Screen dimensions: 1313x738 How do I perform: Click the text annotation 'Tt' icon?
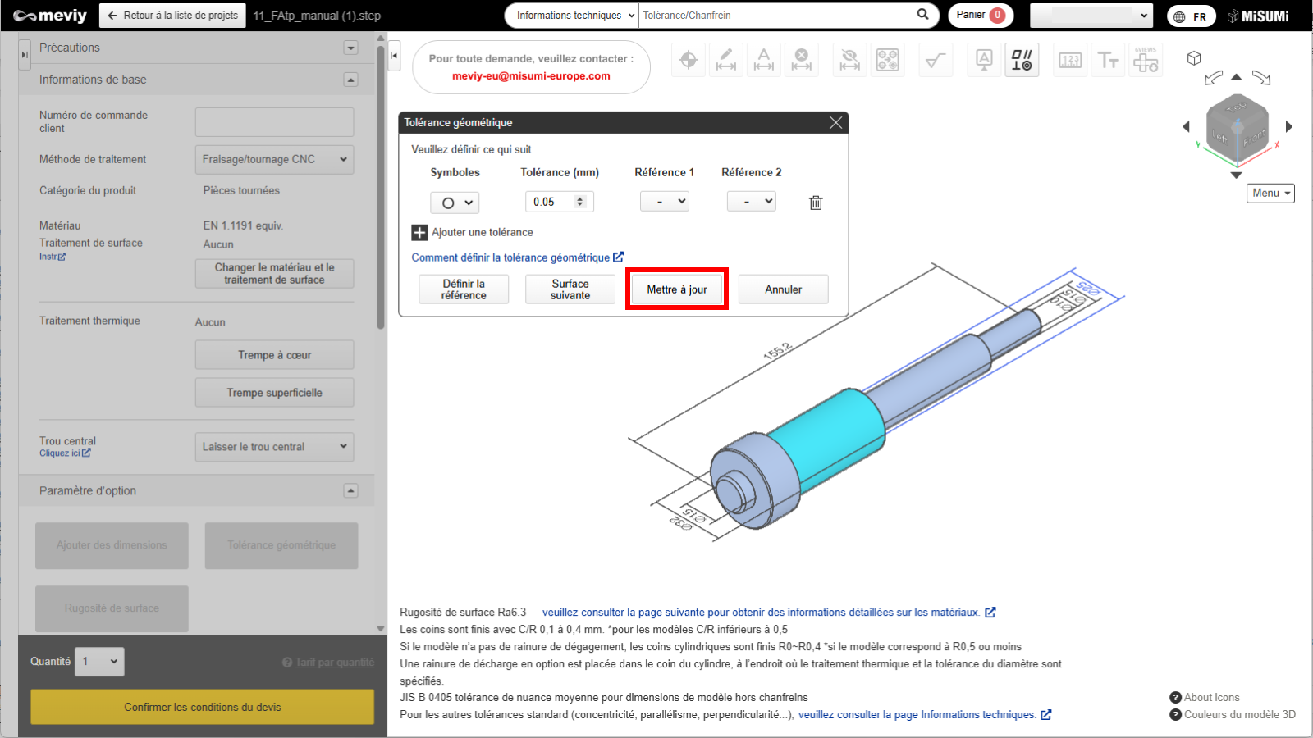point(1108,60)
